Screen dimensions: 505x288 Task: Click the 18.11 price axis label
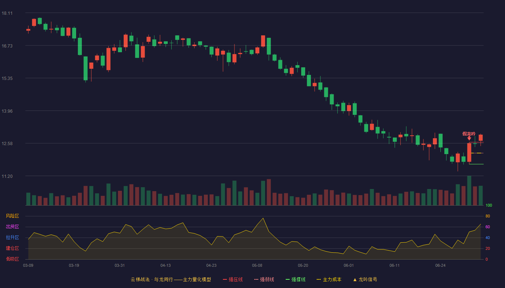point(7,13)
